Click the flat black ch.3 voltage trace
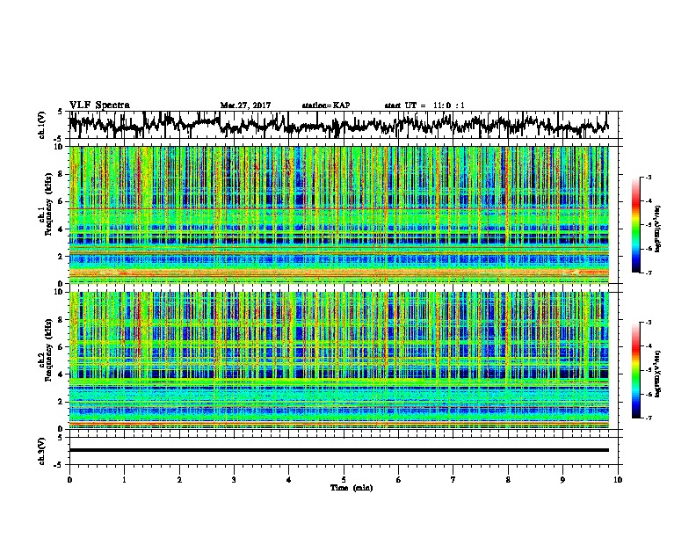 tap(338, 450)
